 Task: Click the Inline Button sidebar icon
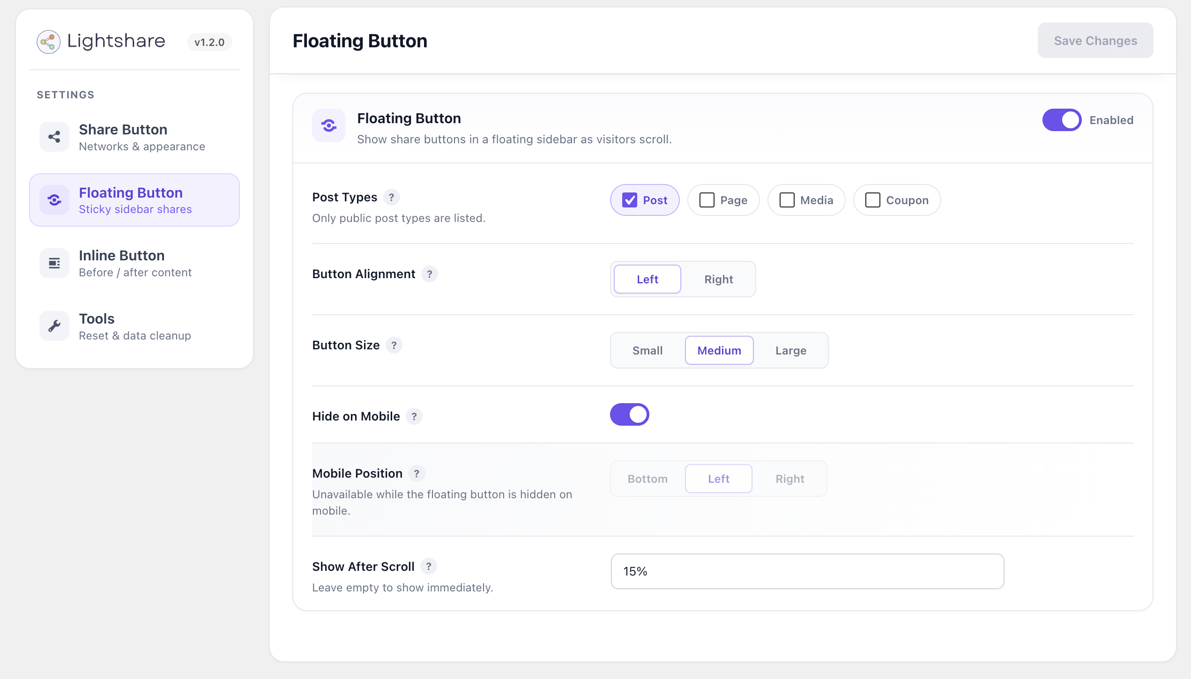click(x=54, y=263)
